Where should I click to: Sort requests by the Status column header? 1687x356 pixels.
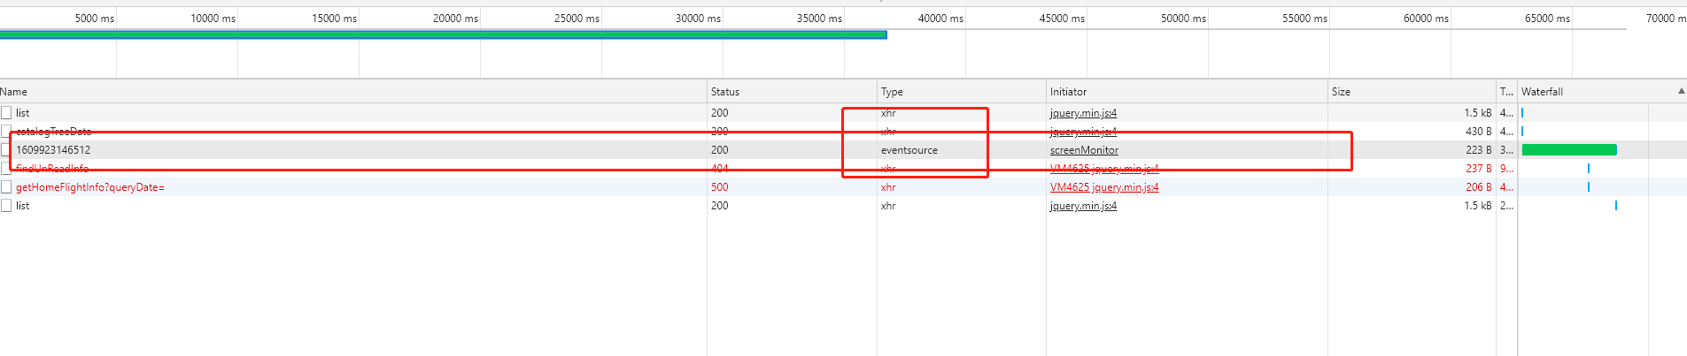724,92
